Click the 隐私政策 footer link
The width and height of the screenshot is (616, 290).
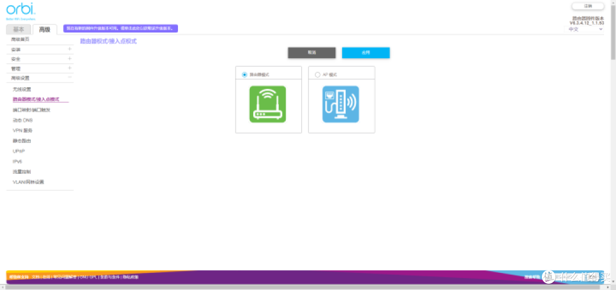pyautogui.click(x=131, y=277)
